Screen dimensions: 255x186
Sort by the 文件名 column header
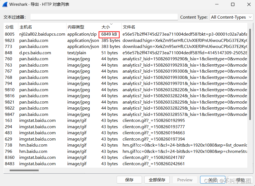point(184,27)
